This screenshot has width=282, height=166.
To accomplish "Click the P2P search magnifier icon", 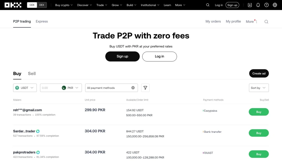I will pos(266,22).
